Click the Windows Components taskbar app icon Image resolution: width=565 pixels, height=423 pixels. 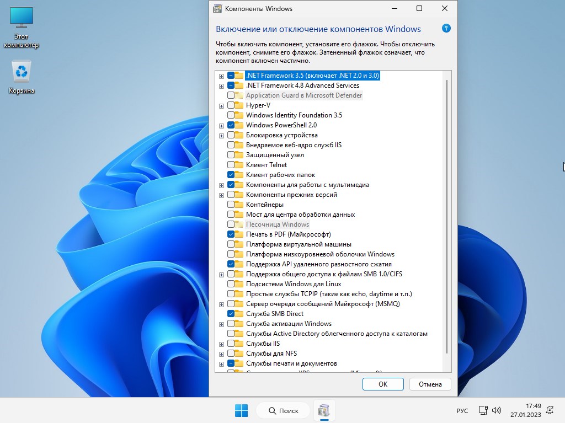click(324, 410)
